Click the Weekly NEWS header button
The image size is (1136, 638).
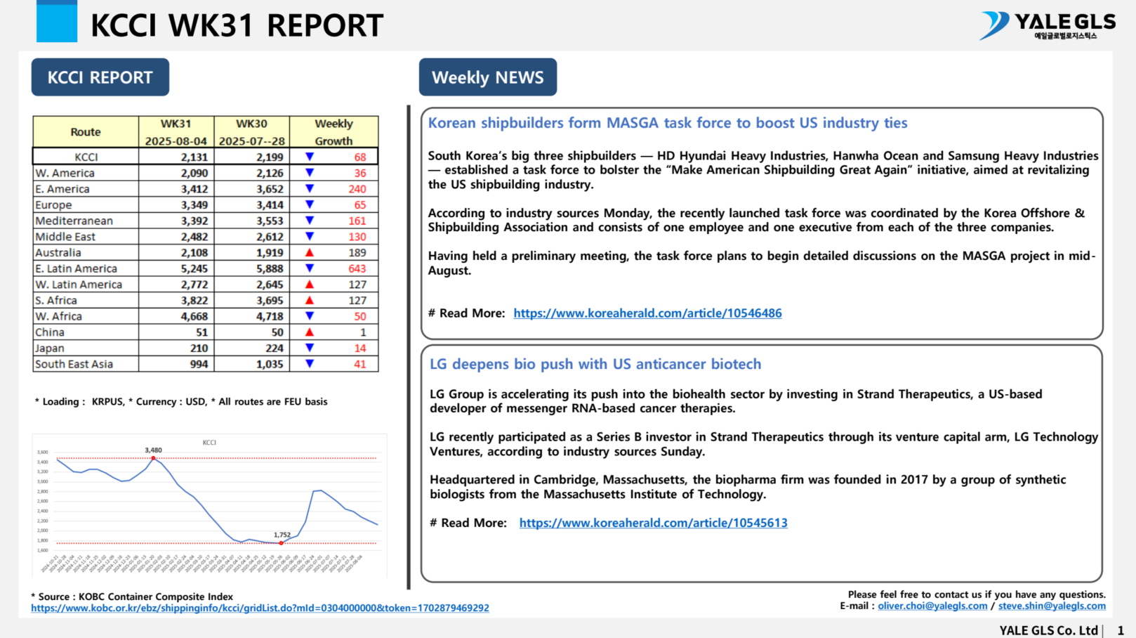(x=488, y=77)
